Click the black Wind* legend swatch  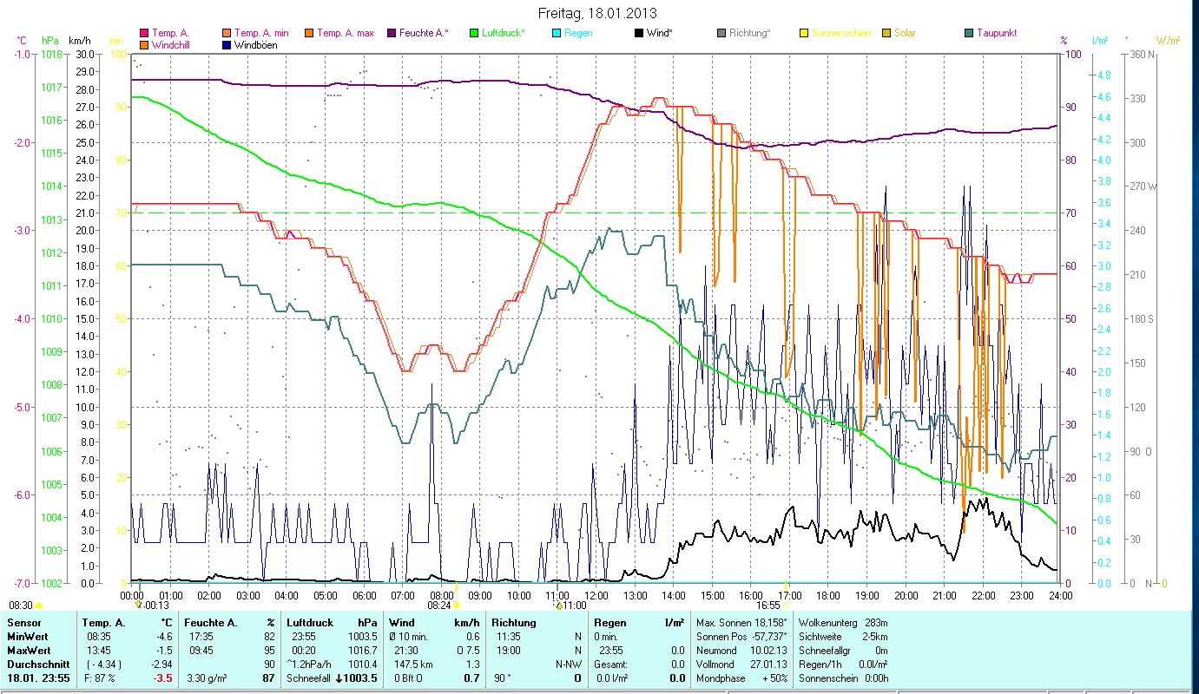point(638,33)
